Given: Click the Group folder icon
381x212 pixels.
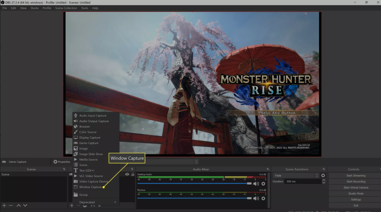Looking at the screenshot, I should 75,195.
